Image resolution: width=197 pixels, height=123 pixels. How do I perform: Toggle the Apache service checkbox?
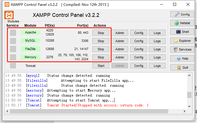(13, 33)
